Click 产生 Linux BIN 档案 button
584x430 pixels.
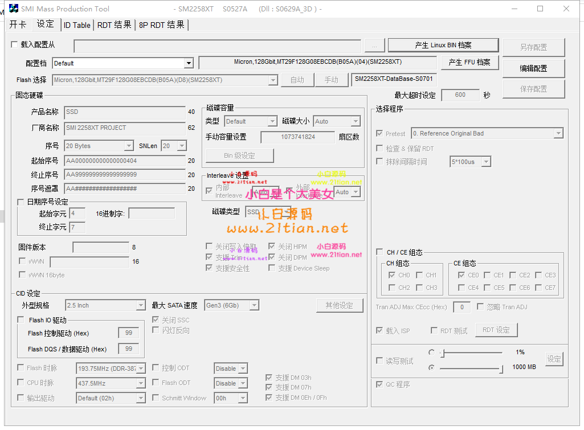pos(443,45)
